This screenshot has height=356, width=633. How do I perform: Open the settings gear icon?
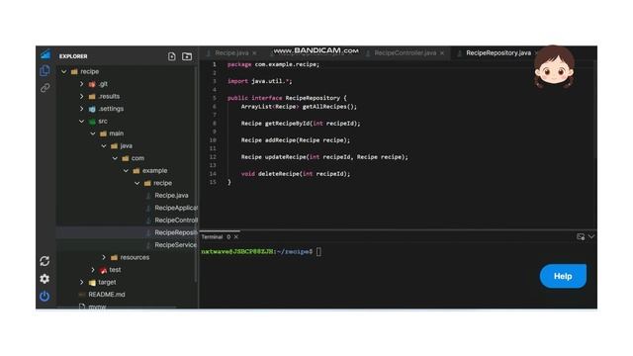click(x=45, y=279)
